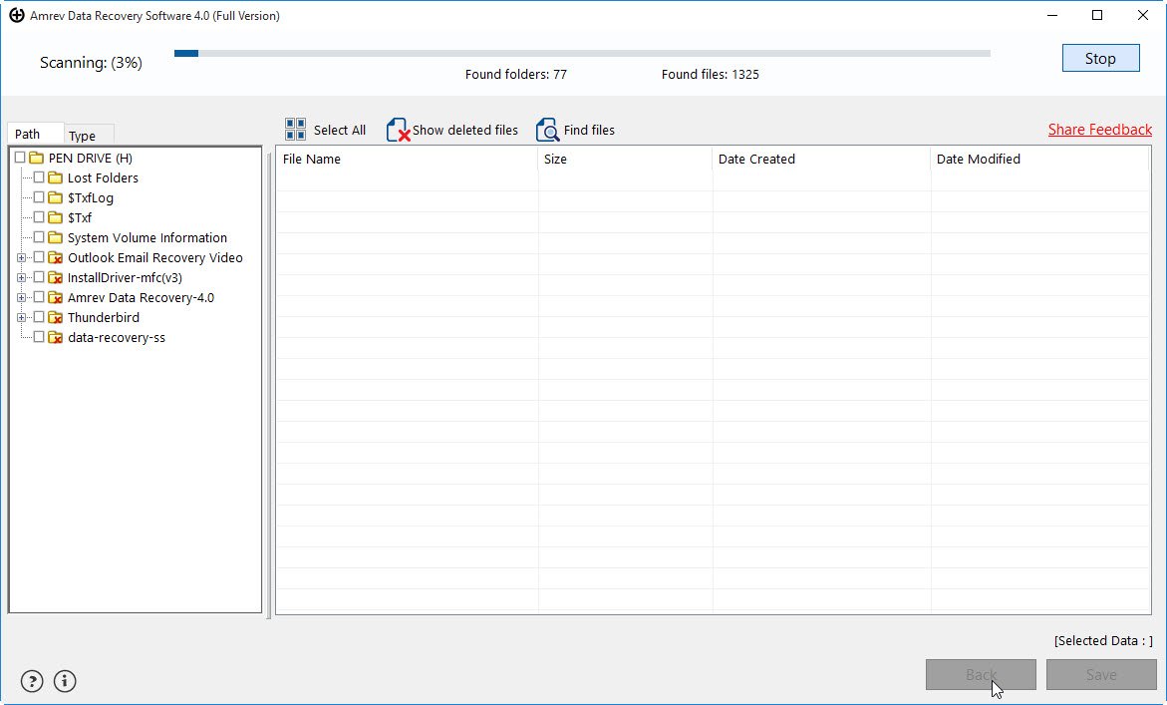Select the Path tab

(29, 132)
